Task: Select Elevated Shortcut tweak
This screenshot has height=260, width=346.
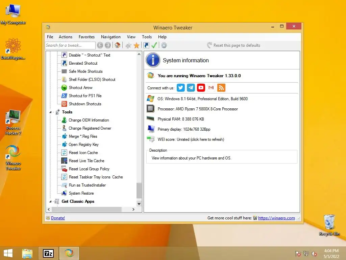Action: (x=83, y=63)
